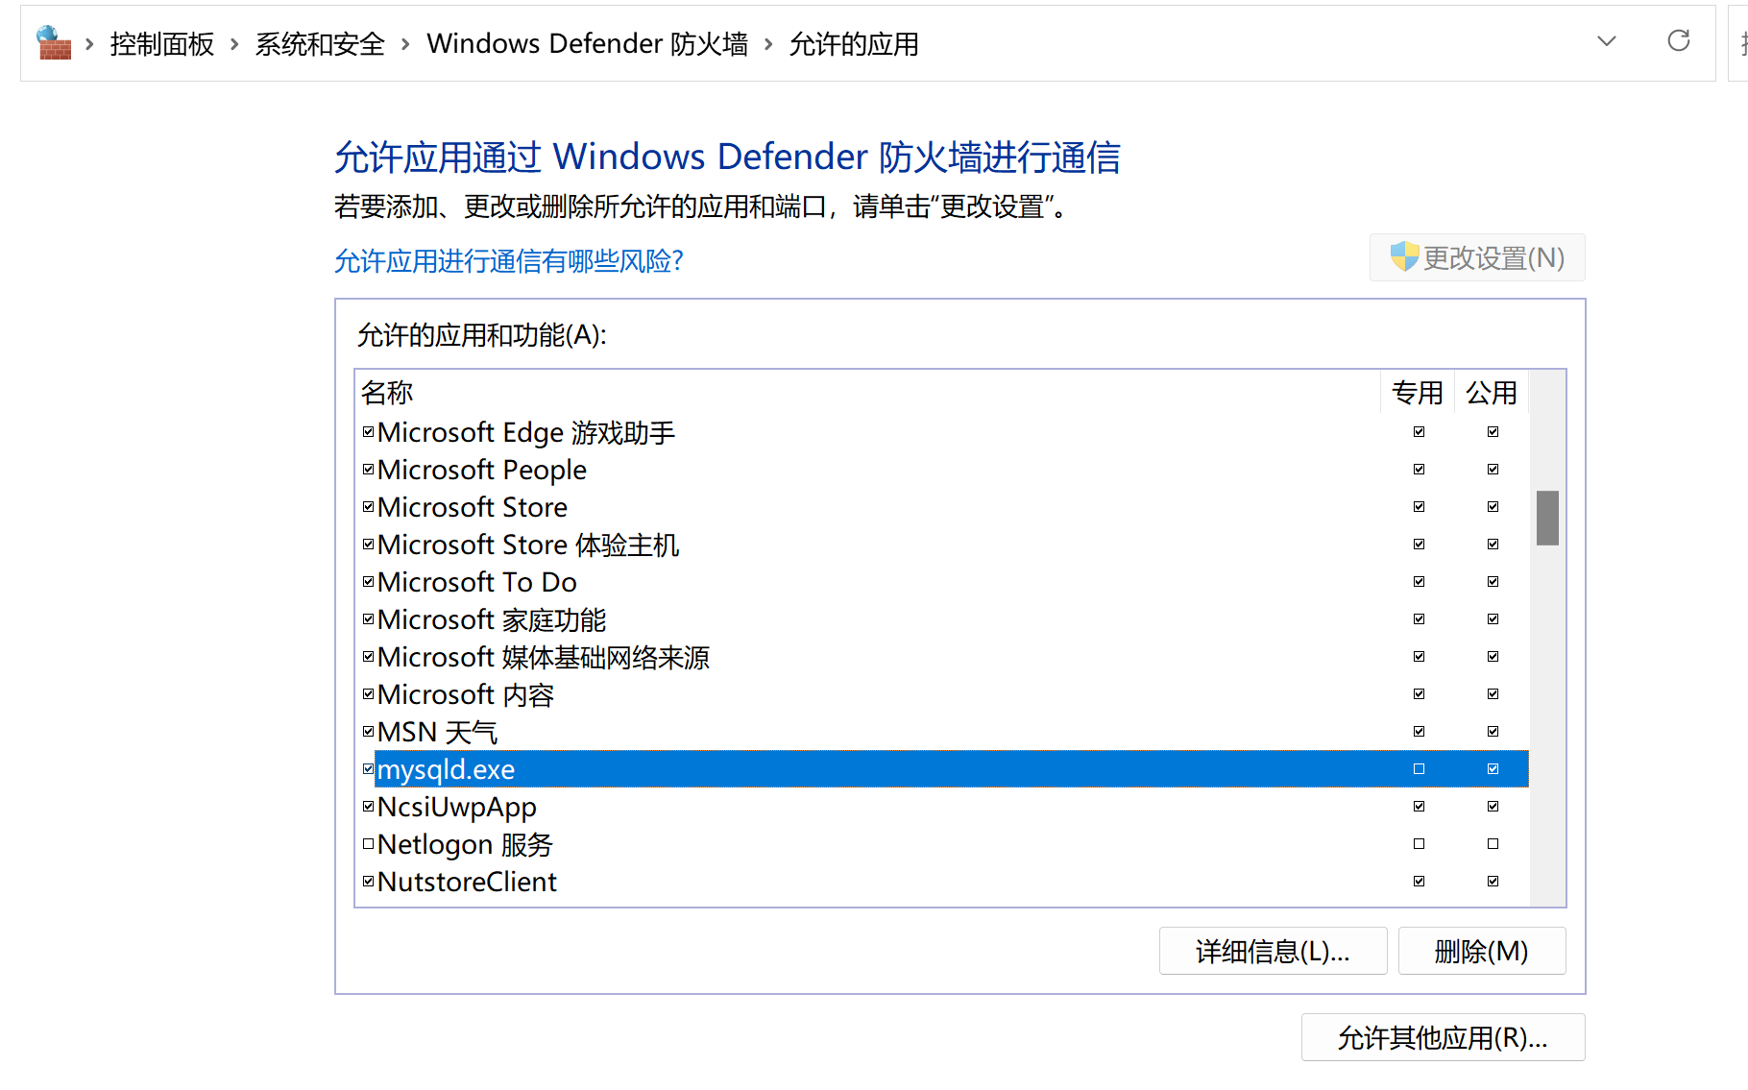Click 更改设置(N) button

[1477, 257]
